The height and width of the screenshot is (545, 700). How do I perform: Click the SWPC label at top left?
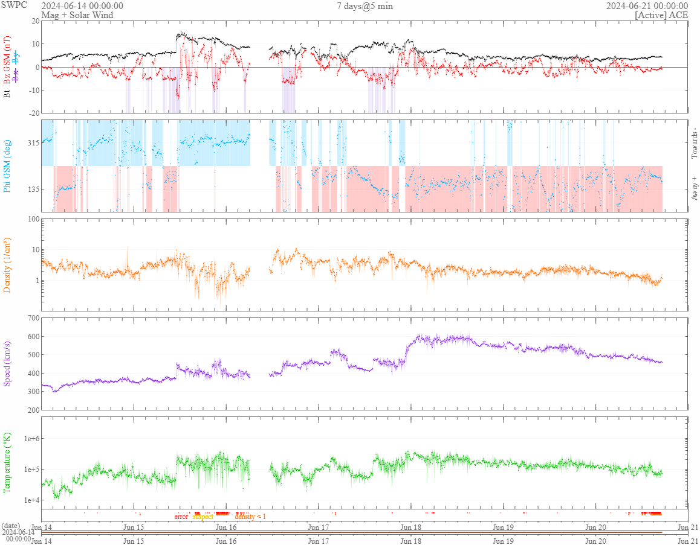(14, 5)
